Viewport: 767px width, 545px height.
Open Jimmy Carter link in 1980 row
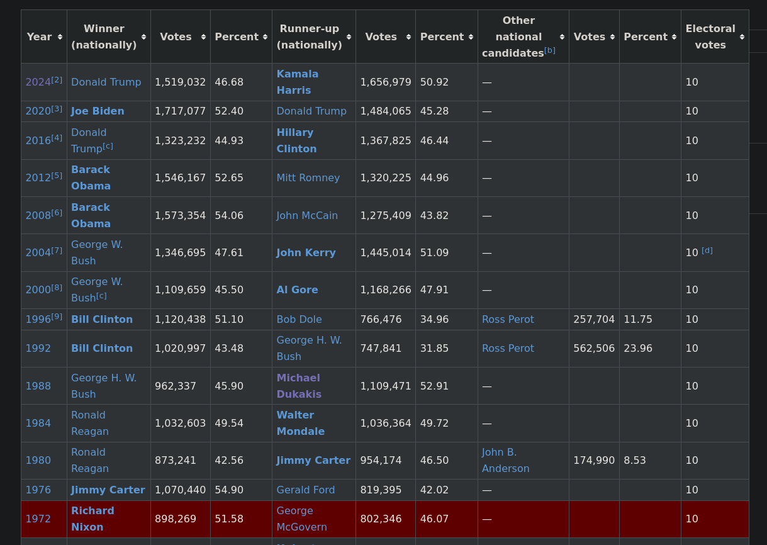[313, 461]
